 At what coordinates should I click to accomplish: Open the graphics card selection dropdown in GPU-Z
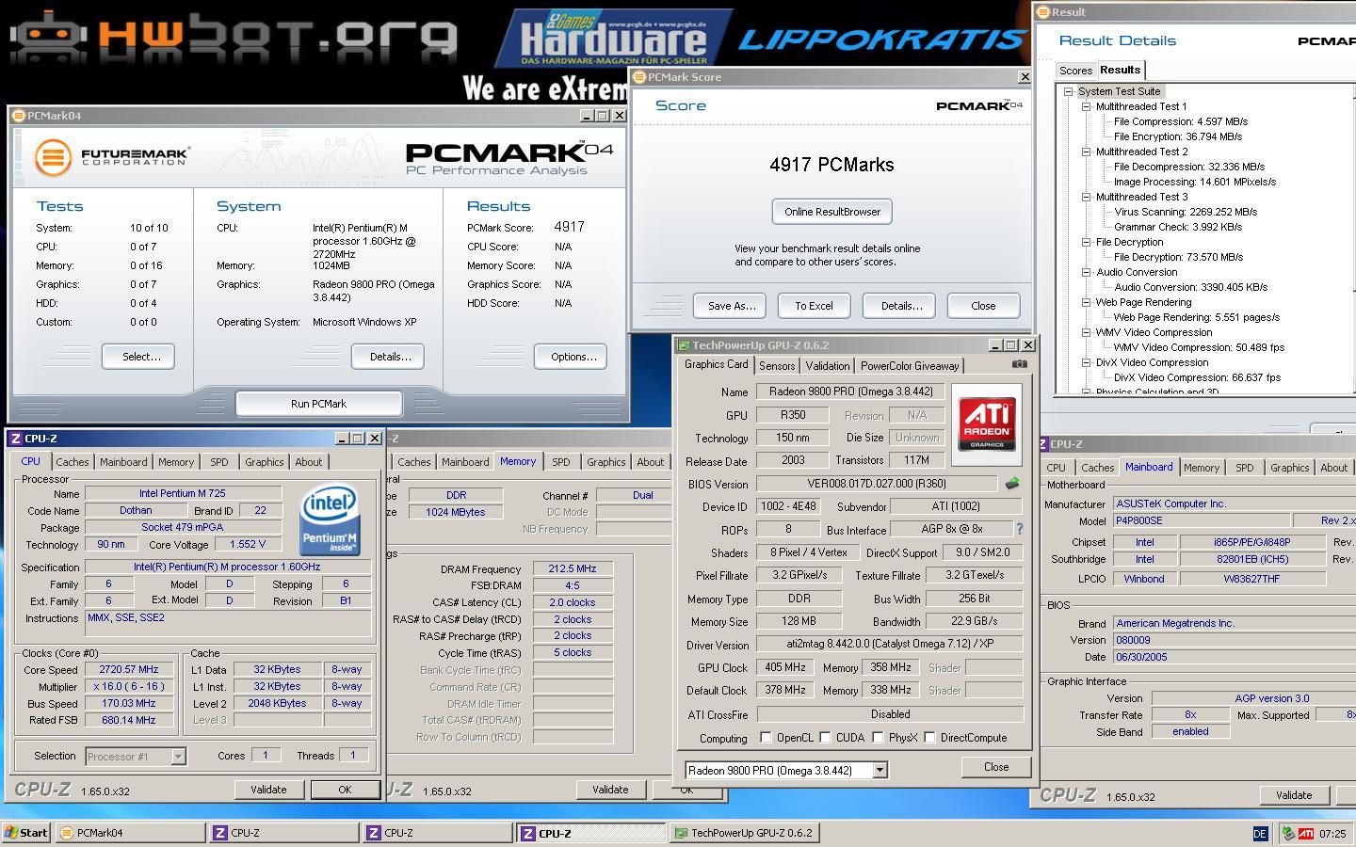(x=880, y=770)
